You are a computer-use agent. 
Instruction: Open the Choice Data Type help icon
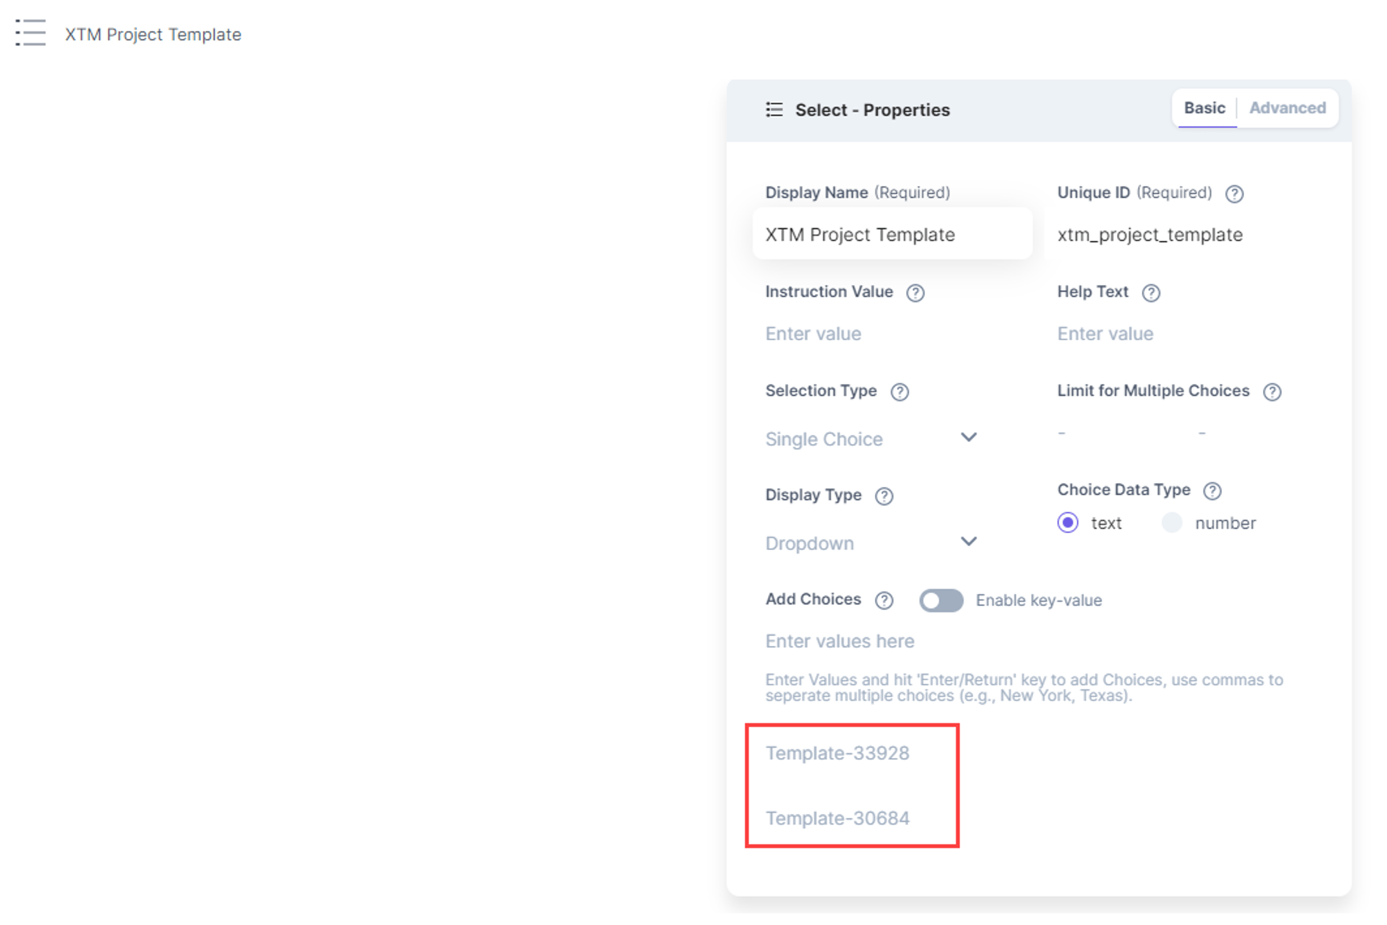pos(1213,491)
